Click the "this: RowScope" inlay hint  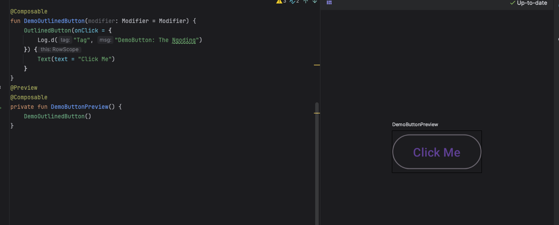pos(60,49)
